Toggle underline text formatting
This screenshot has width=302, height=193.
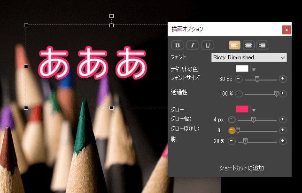[x=207, y=45]
